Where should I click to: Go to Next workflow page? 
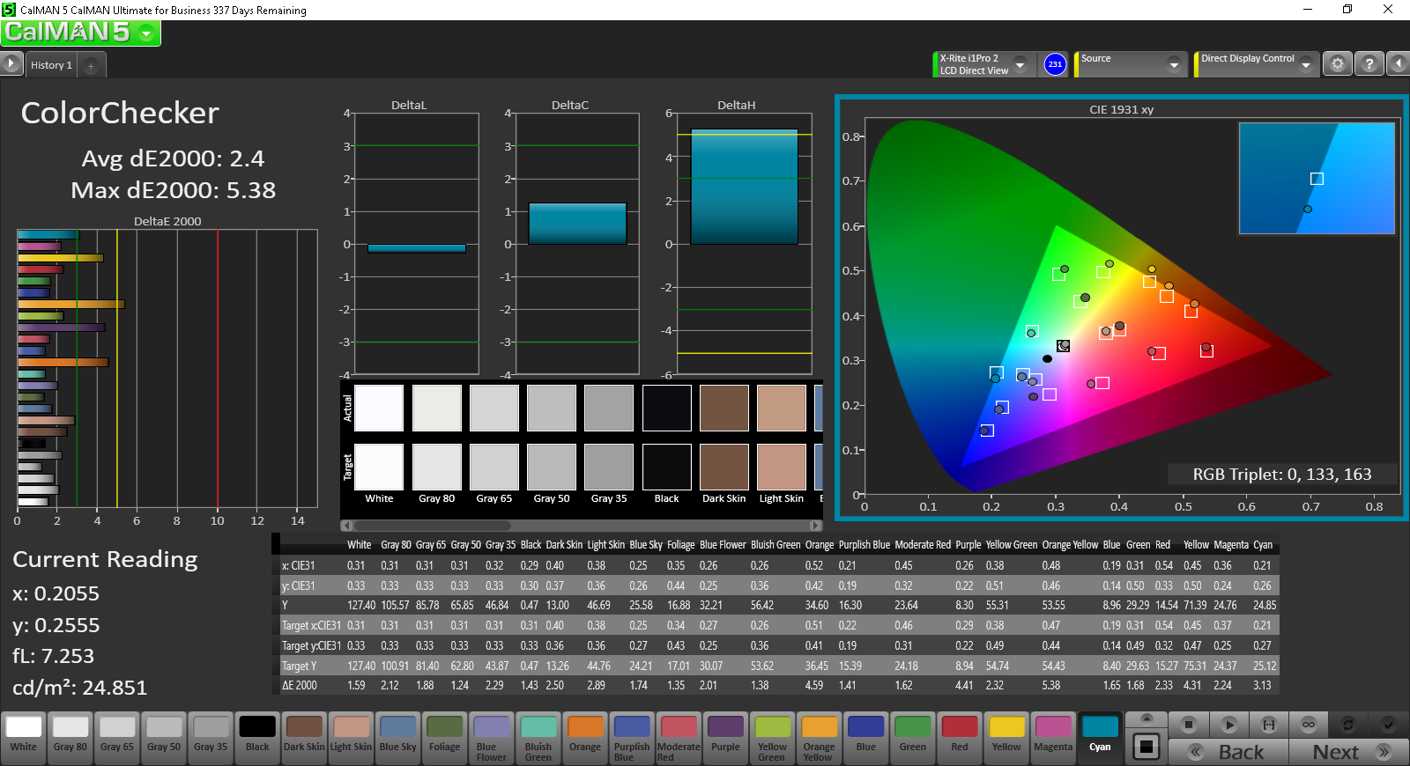point(1348,752)
